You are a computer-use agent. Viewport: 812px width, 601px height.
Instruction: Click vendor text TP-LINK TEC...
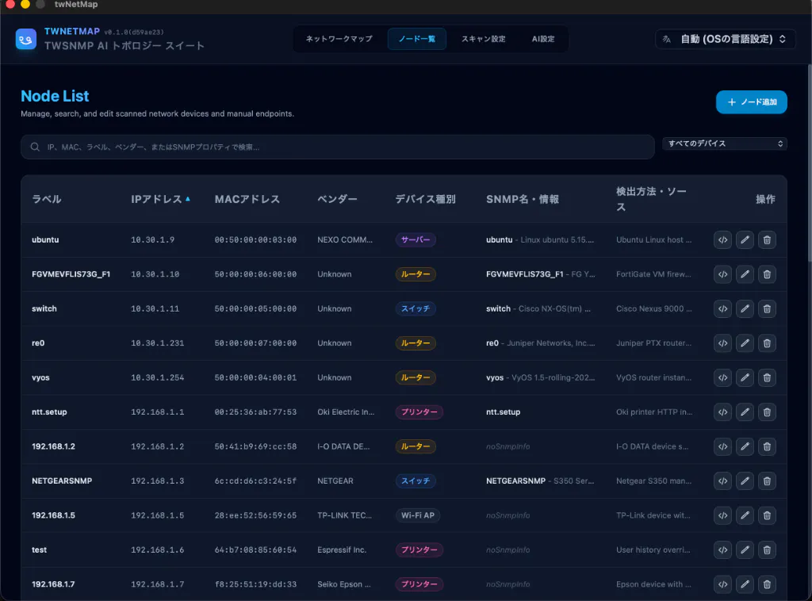pyautogui.click(x=344, y=515)
